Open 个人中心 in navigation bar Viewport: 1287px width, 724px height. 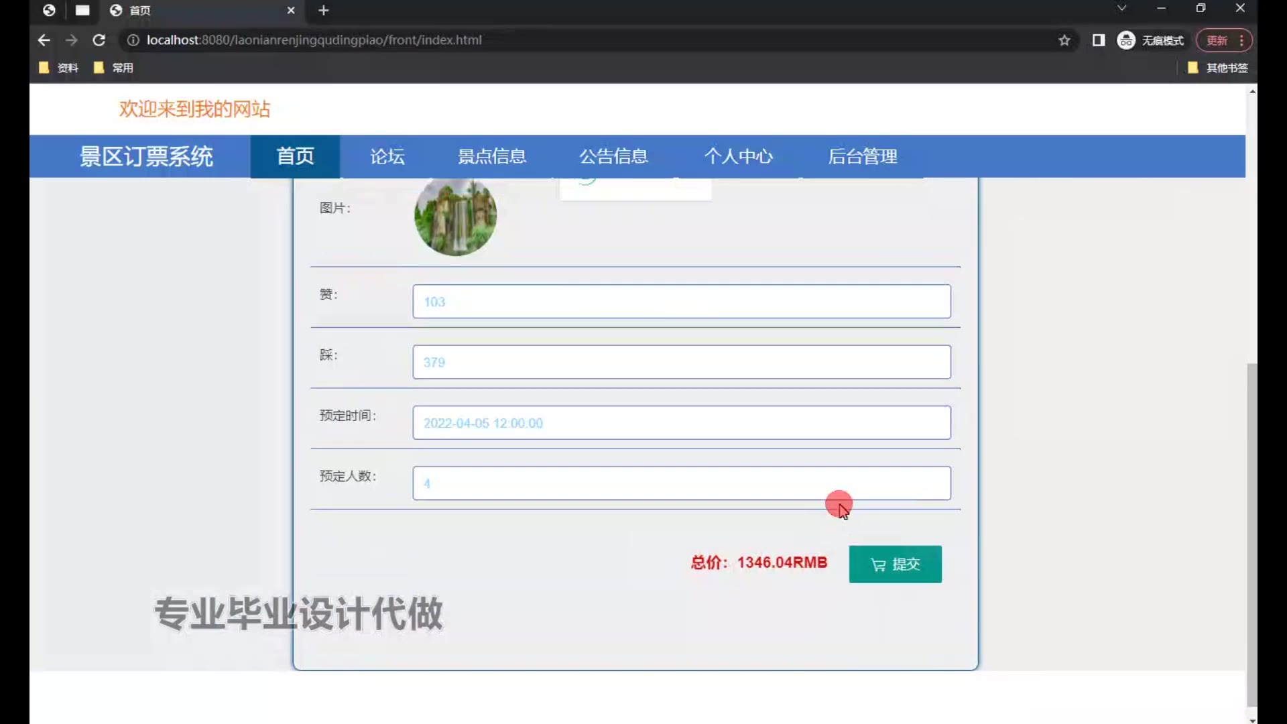738,156
